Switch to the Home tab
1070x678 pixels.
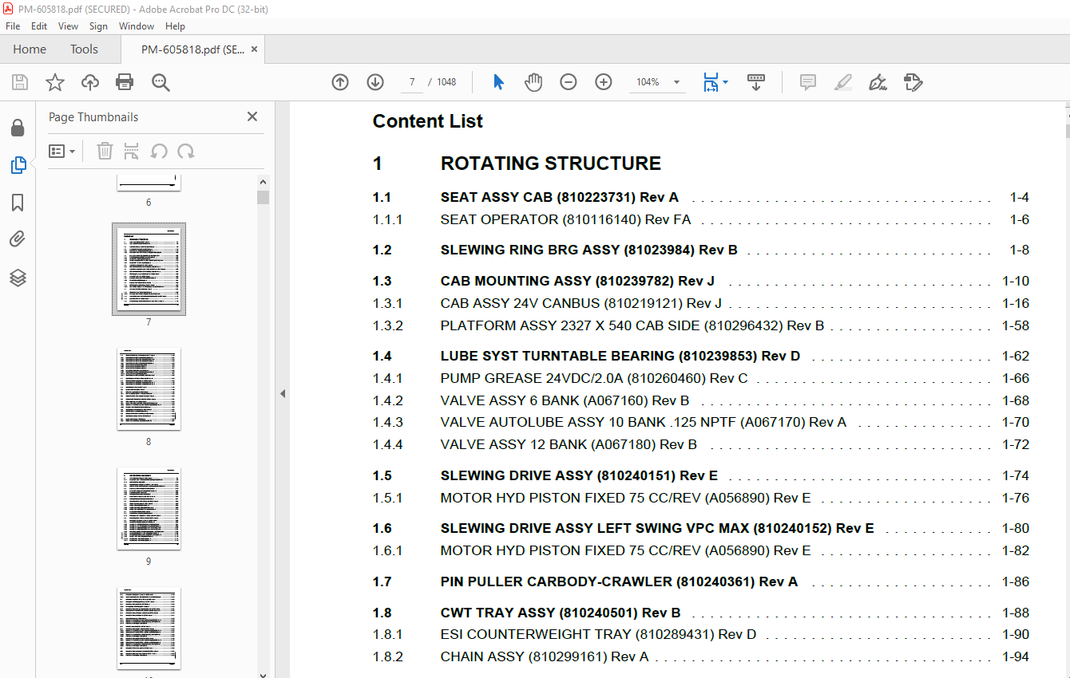point(30,49)
